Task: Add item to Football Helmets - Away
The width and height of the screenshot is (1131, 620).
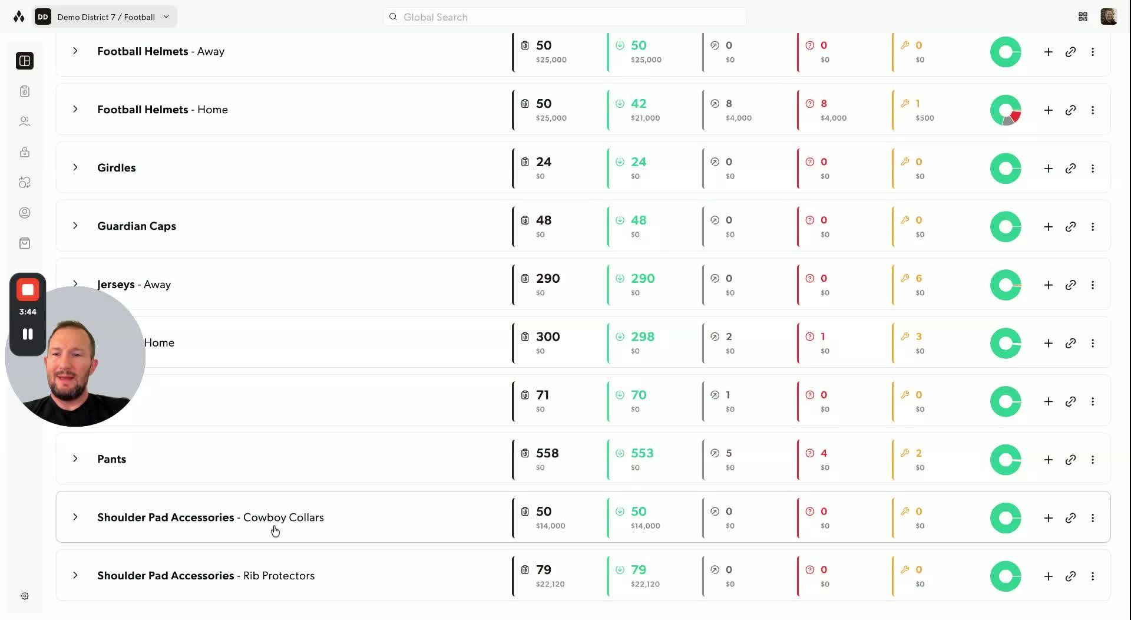Action: (x=1049, y=52)
